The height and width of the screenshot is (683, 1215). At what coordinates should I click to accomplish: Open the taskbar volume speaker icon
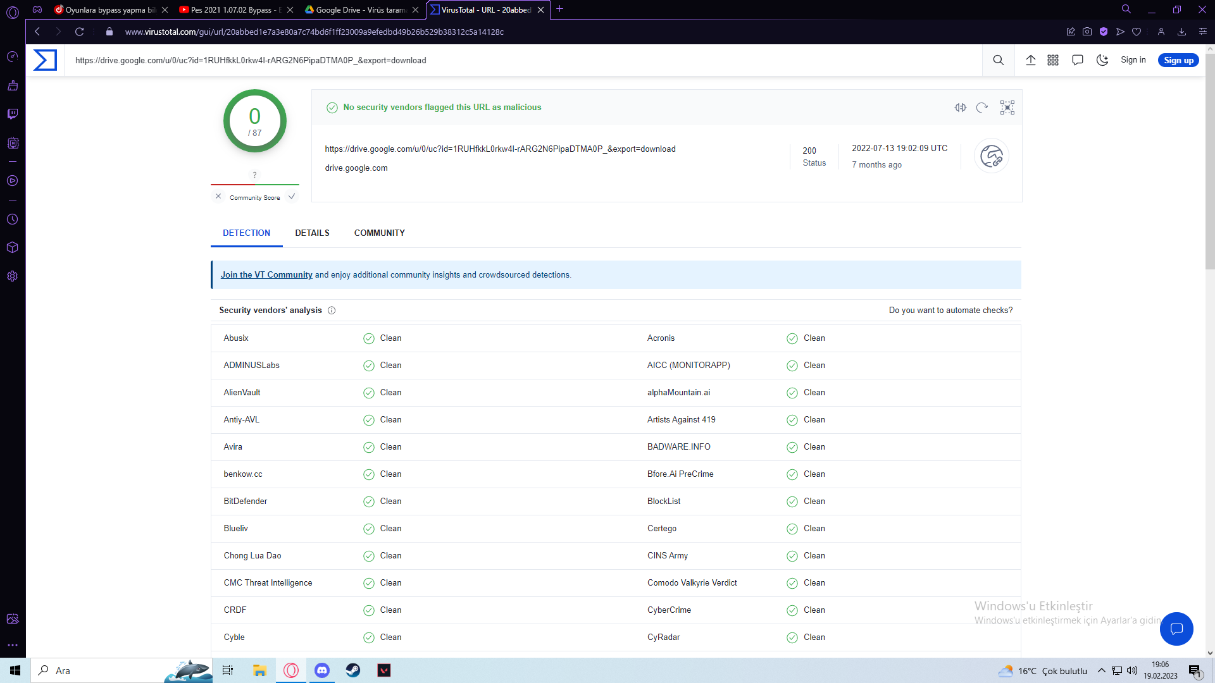point(1132,670)
